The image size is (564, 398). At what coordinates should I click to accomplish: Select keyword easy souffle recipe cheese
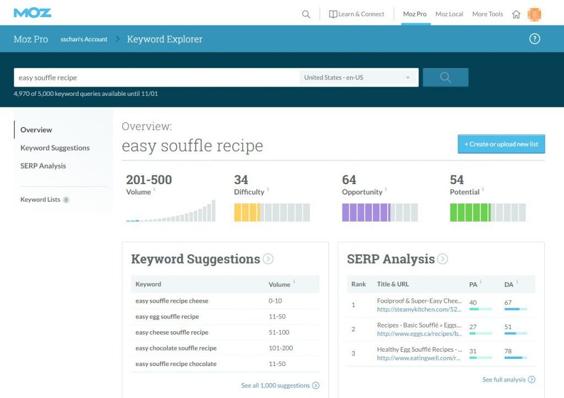pyautogui.click(x=172, y=301)
